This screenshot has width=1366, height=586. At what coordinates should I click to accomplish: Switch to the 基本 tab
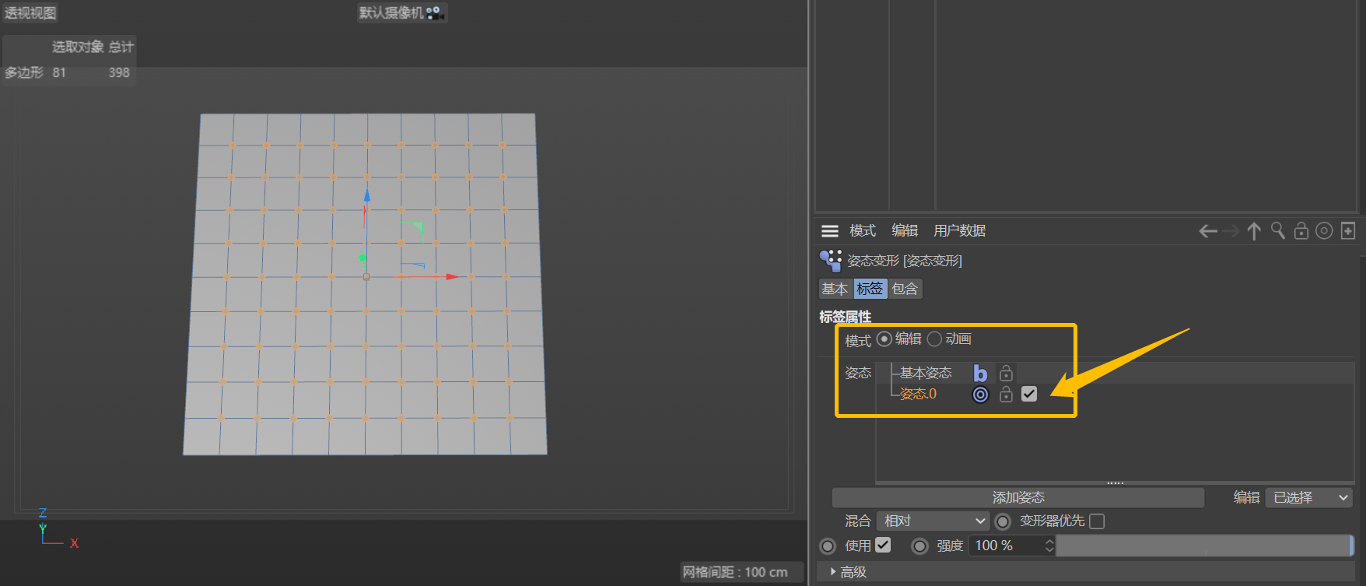(835, 289)
